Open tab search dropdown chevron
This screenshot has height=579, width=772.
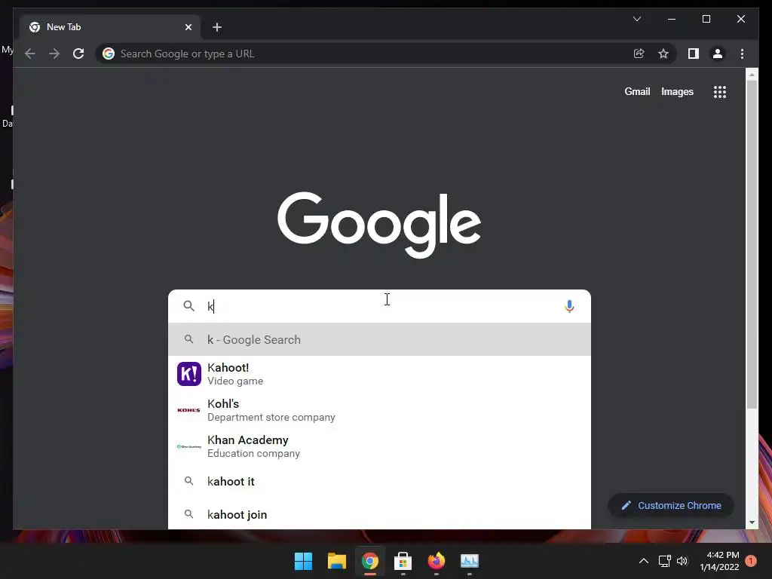pyautogui.click(x=636, y=19)
